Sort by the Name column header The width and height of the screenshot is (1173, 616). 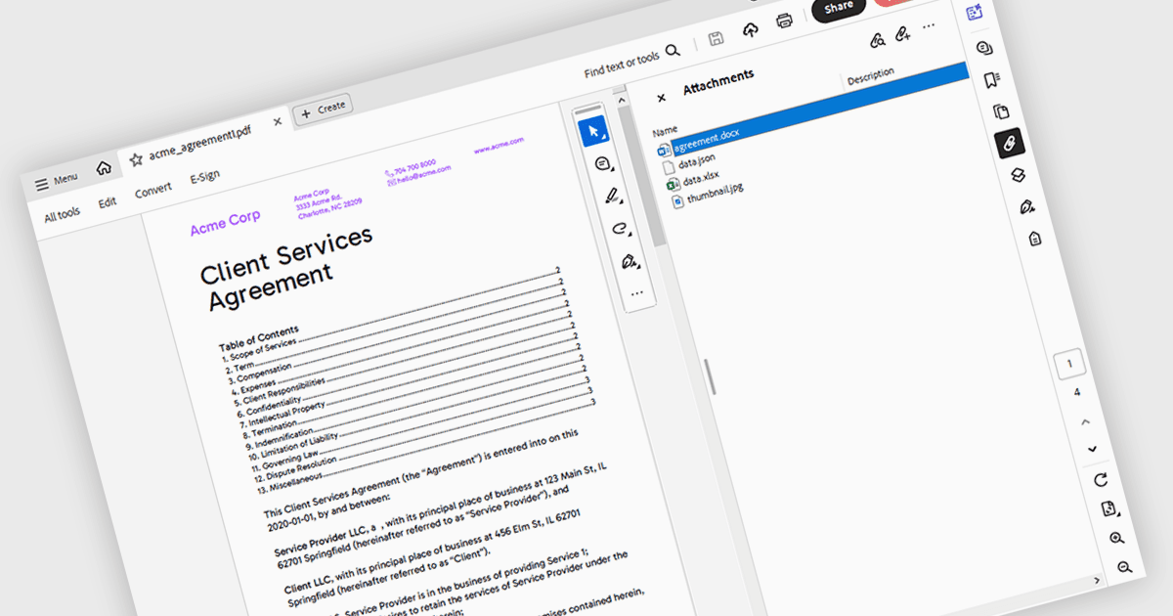665,130
